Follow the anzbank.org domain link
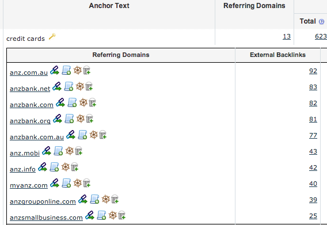 pos(31,121)
